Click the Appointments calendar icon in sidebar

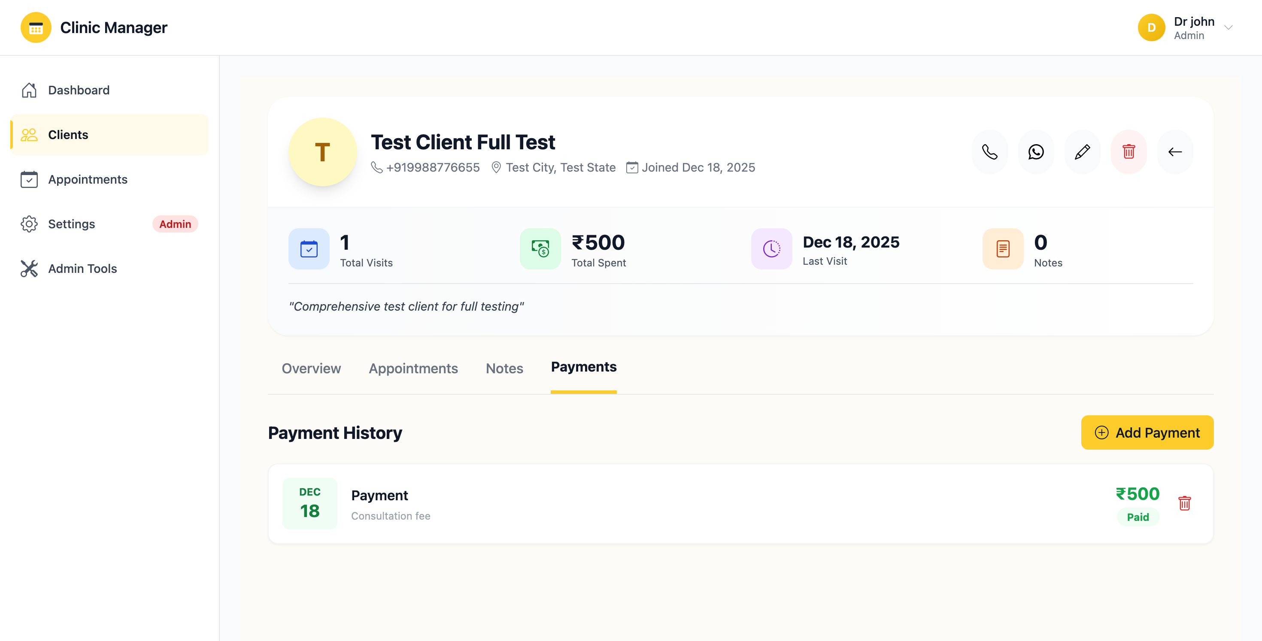pyautogui.click(x=29, y=179)
